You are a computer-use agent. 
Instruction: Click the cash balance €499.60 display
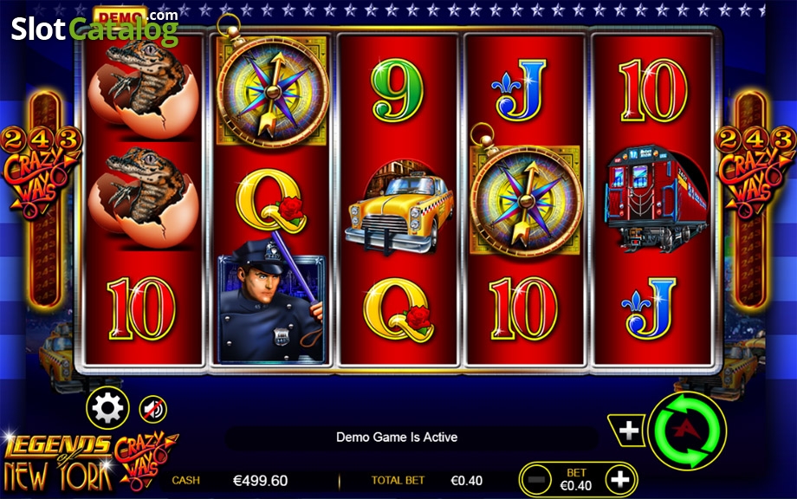pyautogui.click(x=260, y=480)
